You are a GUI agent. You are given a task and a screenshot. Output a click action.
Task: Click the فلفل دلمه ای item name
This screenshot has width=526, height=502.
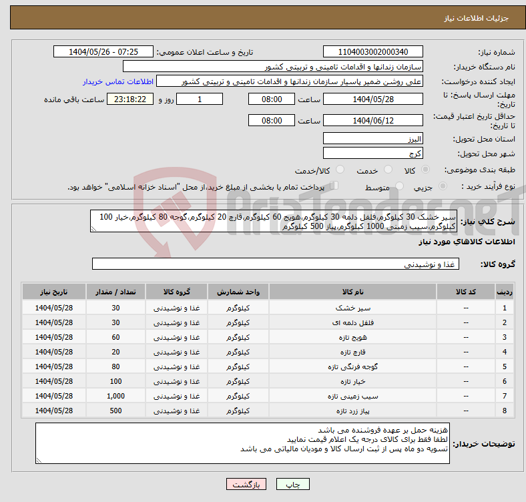353,322
